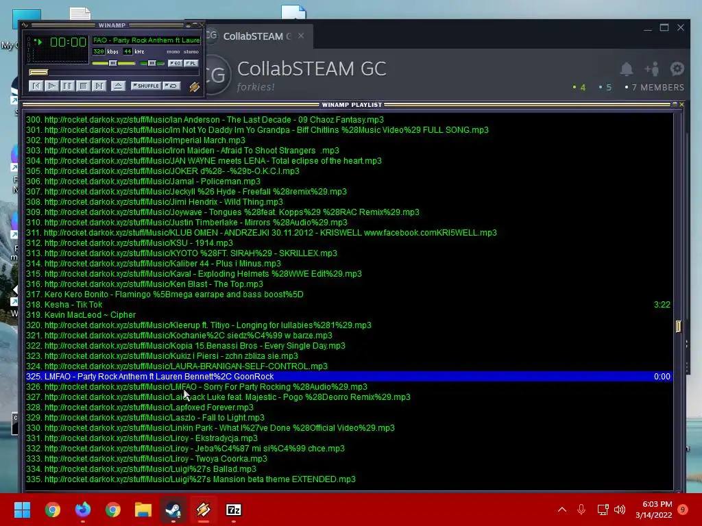Open the Winamp main menu icon in titlebar
This screenshot has width=702, height=526.
25,25
